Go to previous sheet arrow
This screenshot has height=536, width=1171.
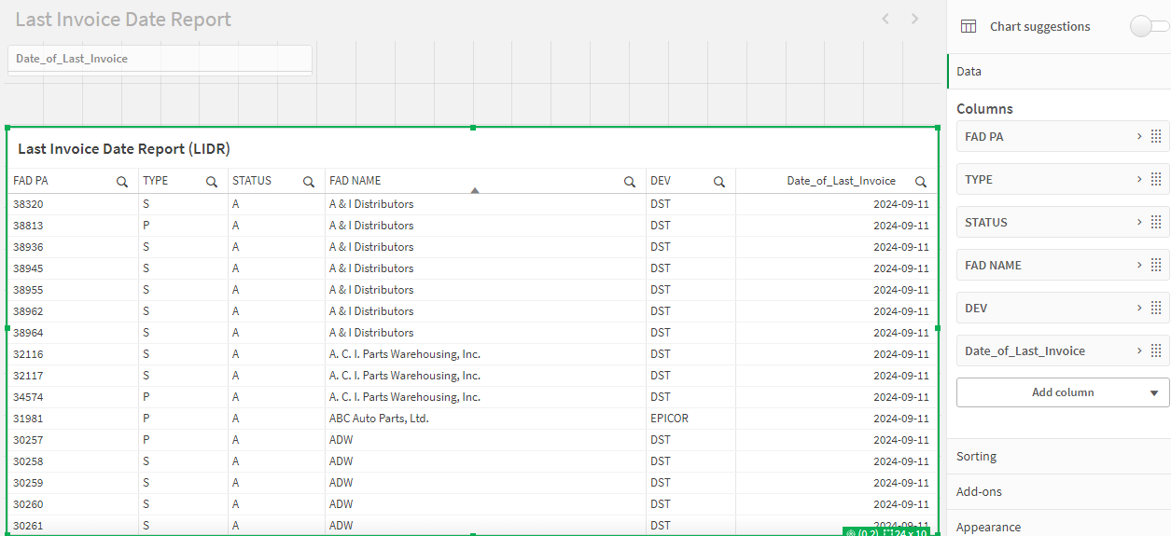click(885, 19)
